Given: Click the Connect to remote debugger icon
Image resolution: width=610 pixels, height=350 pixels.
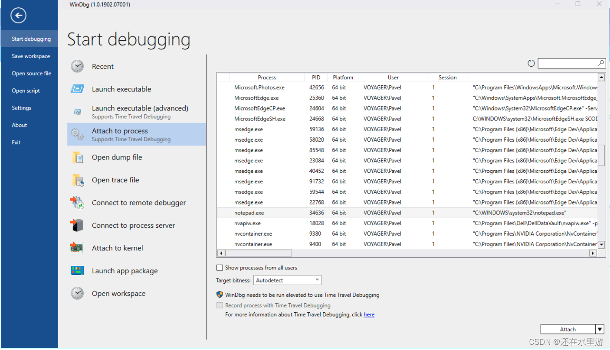Looking at the screenshot, I should coord(77,203).
